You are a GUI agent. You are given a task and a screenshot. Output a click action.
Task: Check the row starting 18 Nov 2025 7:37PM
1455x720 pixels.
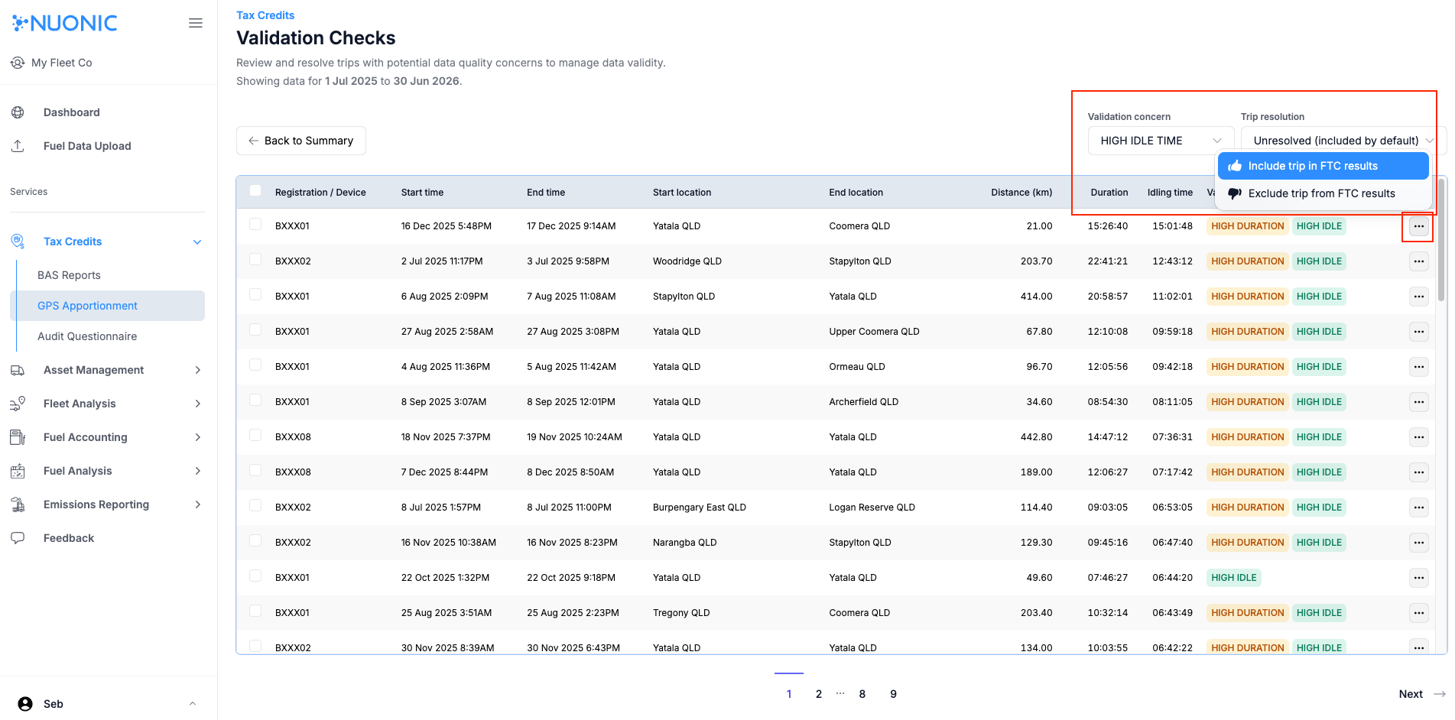[255, 435]
